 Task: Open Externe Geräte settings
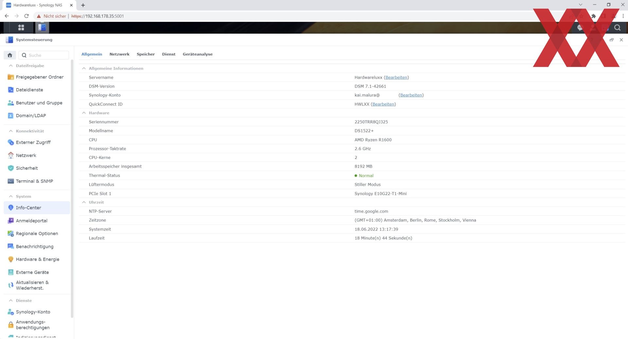pyautogui.click(x=37, y=272)
